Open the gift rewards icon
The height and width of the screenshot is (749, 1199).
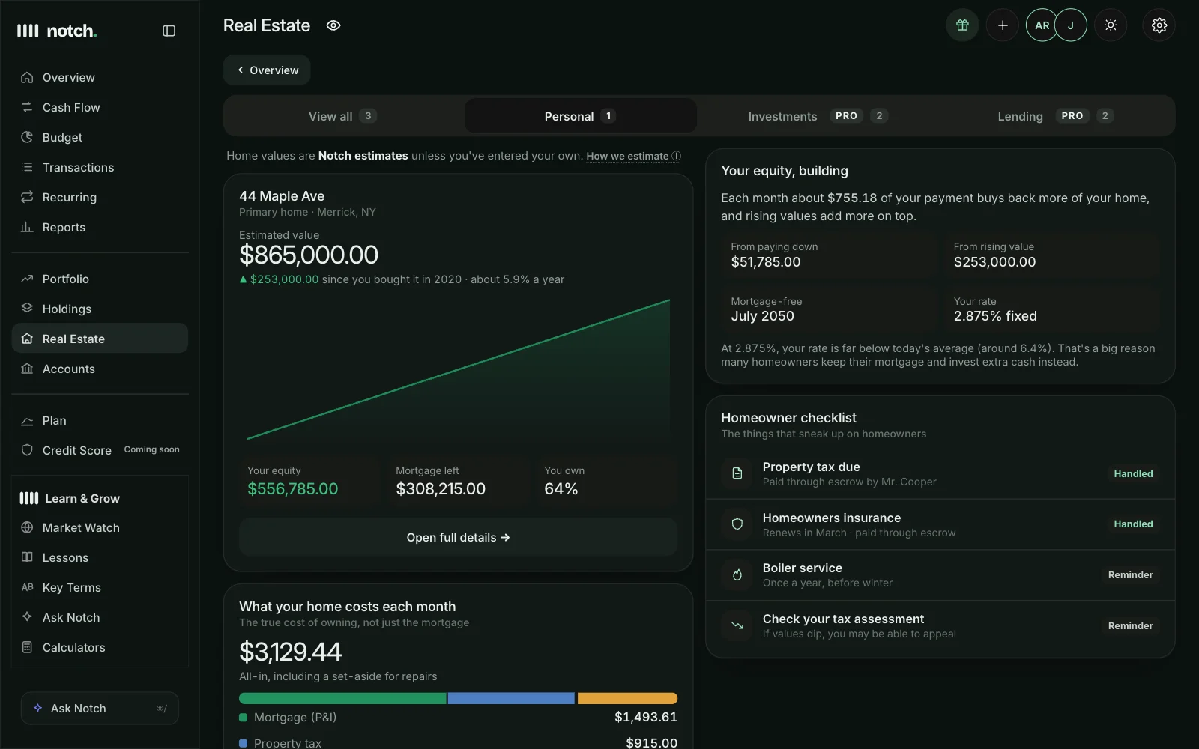pyautogui.click(x=962, y=25)
